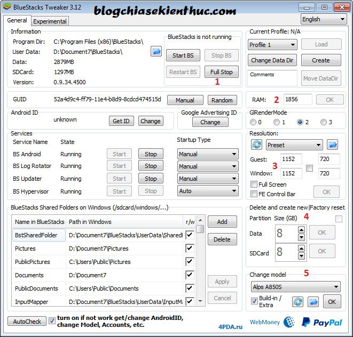Toggle r/w checkbox for Pictures row
This screenshot has width=353, height=337.
[x=190, y=248]
